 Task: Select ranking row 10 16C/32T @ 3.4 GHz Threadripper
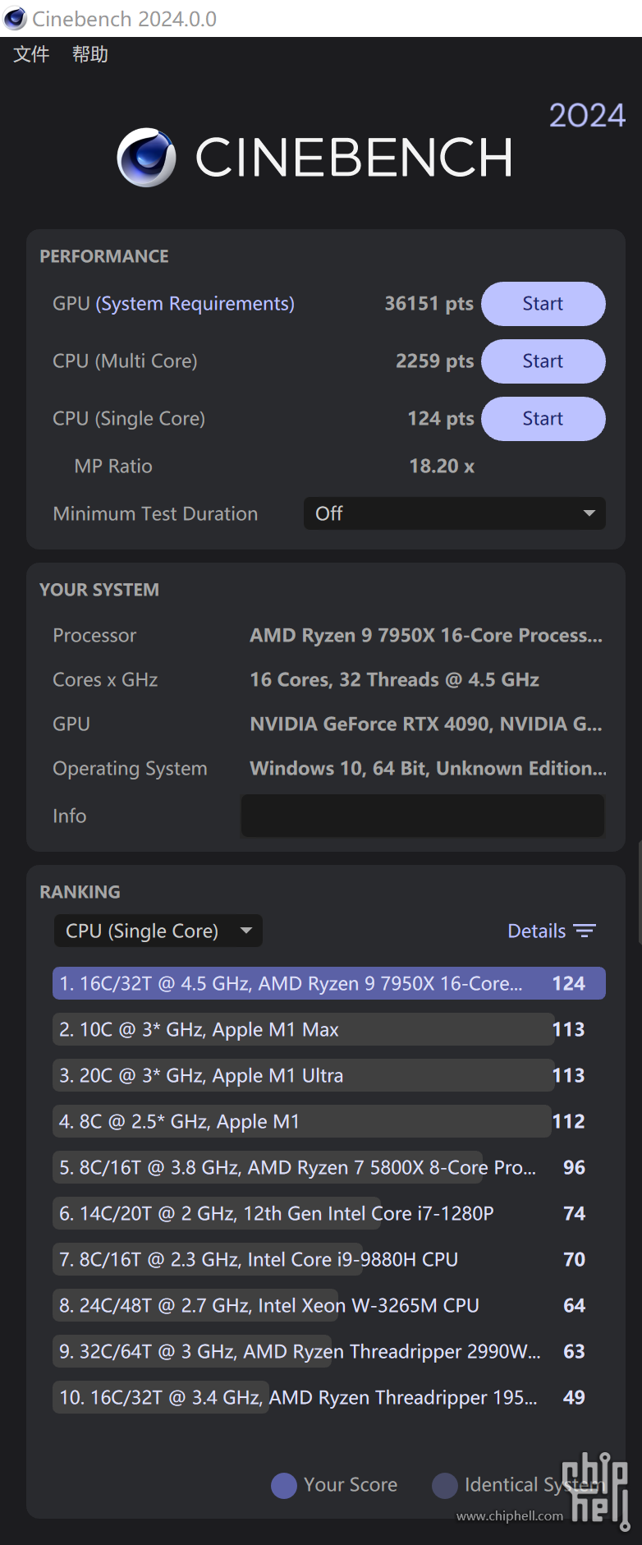tap(329, 1397)
